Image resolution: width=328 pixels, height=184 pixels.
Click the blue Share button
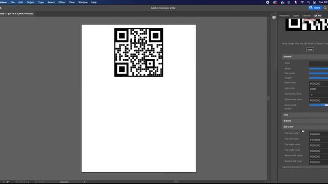tap(315, 8)
